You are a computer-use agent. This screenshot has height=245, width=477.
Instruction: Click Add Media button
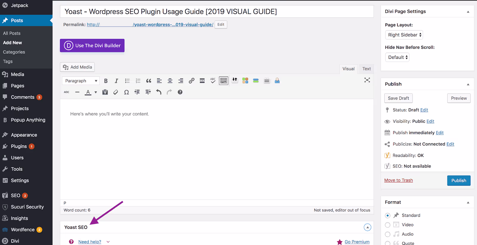(78, 67)
